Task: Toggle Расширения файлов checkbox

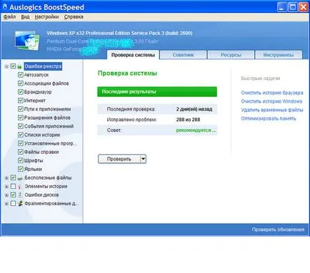Action: click(21, 118)
